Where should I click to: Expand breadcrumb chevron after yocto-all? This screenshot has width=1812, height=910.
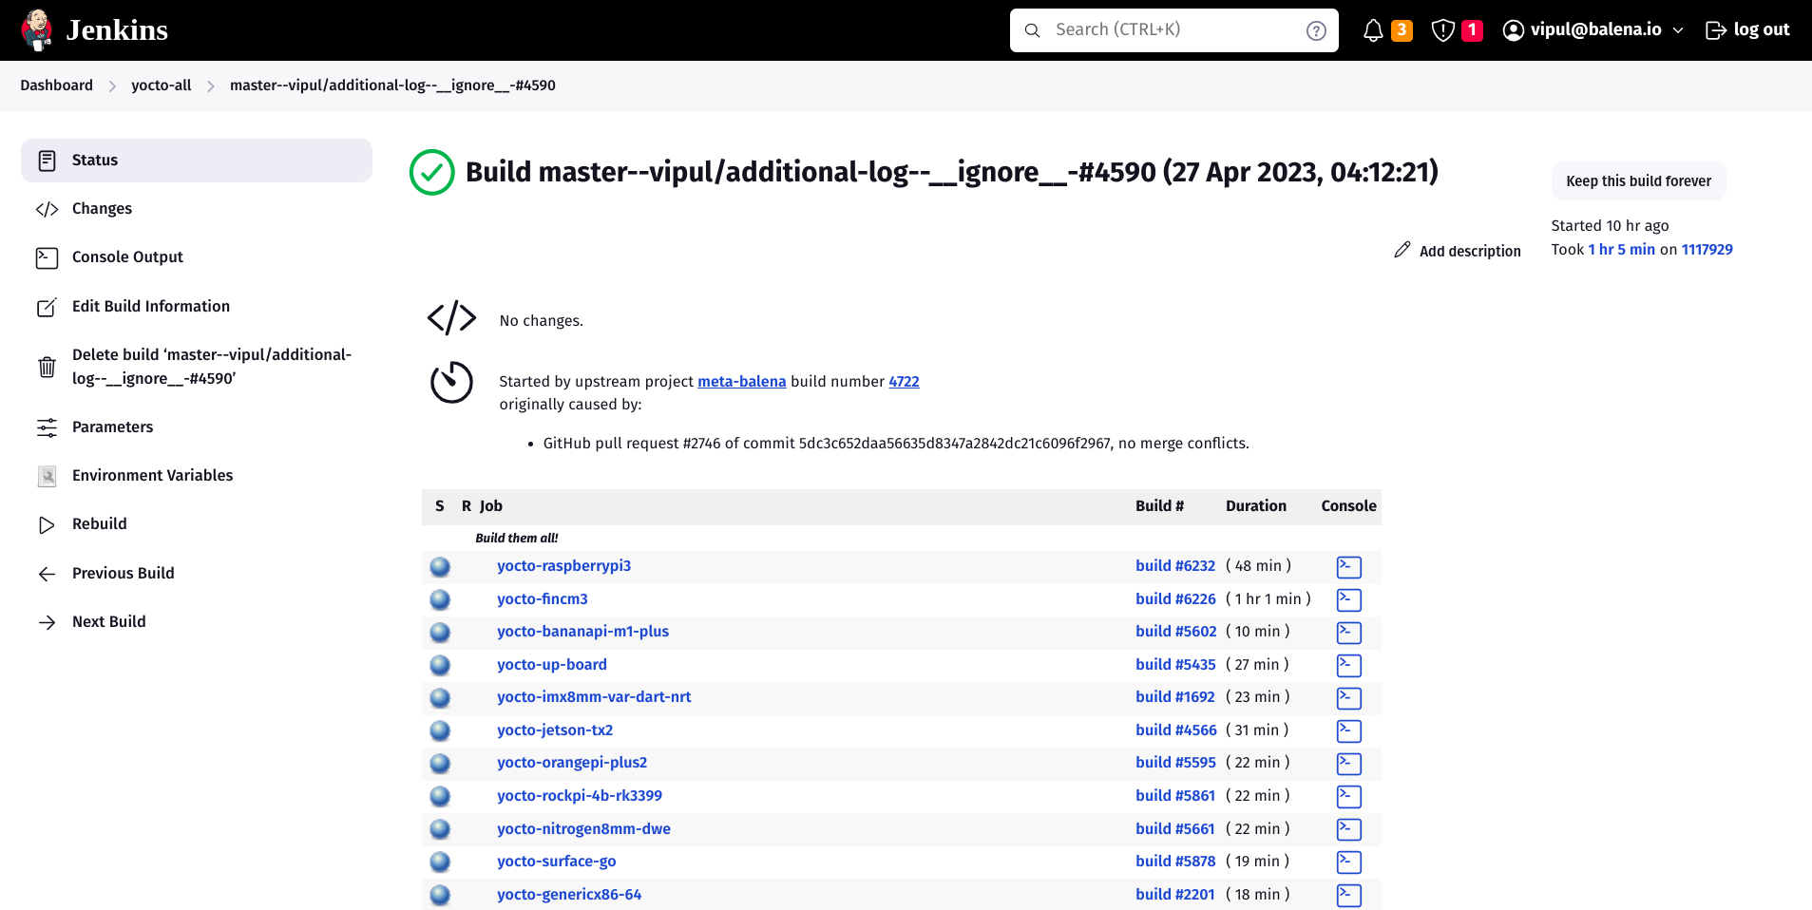(211, 86)
